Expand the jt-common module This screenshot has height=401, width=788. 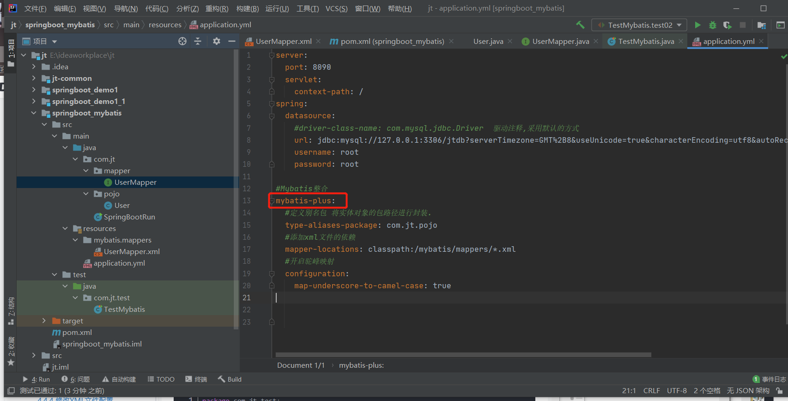(34, 78)
